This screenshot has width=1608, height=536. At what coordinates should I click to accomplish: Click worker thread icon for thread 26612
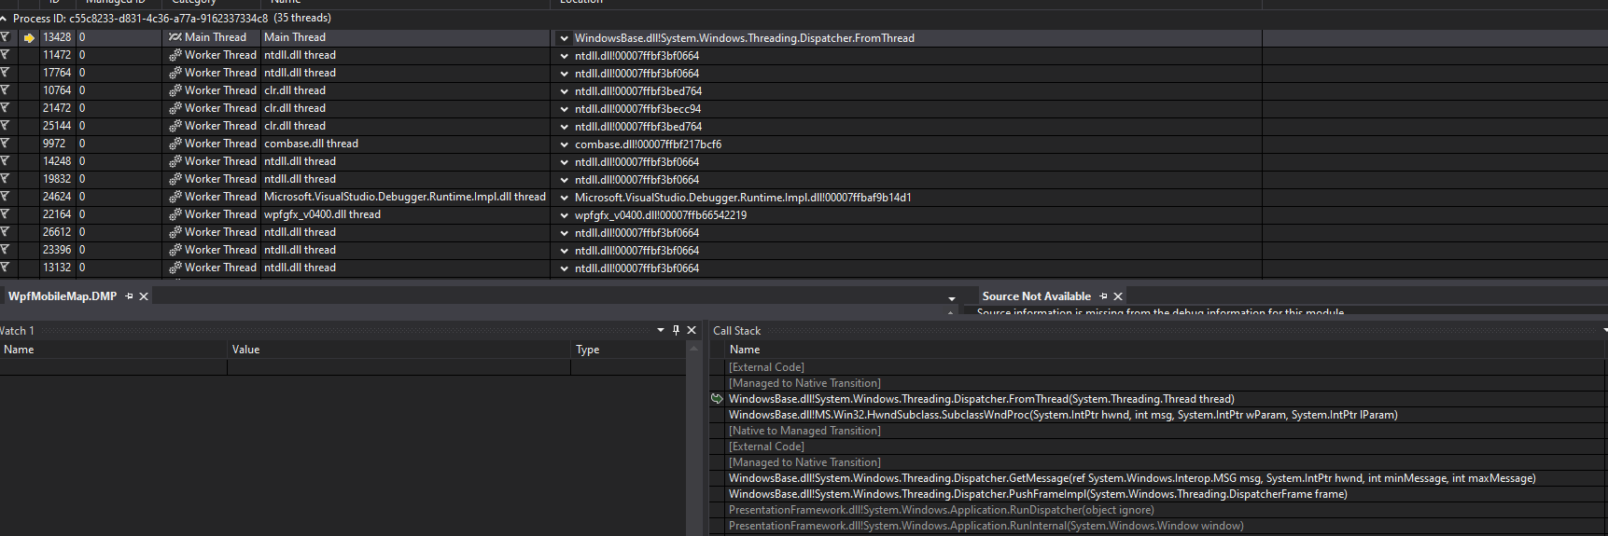[x=175, y=232]
